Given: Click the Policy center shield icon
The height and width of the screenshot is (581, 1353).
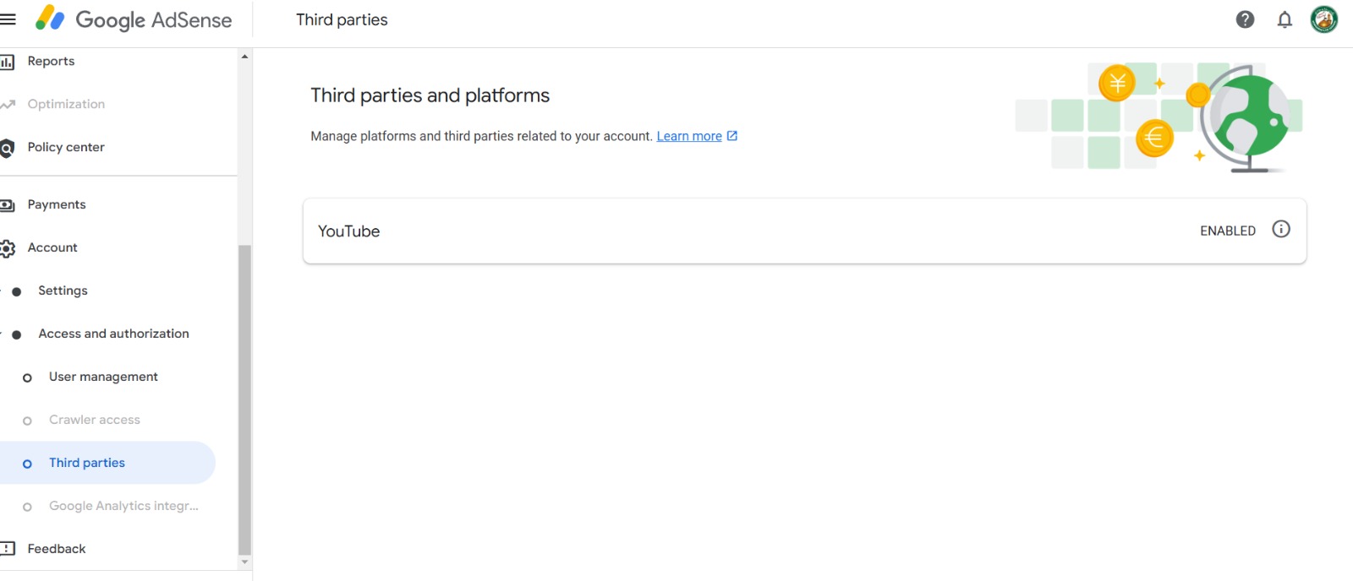Looking at the screenshot, I should click(x=8, y=148).
